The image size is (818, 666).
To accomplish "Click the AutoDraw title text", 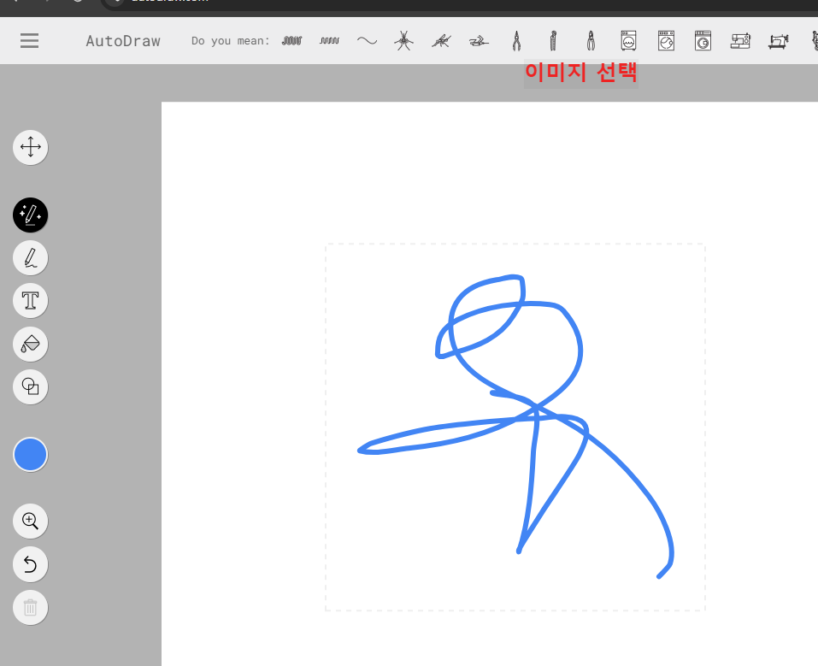I will point(123,41).
